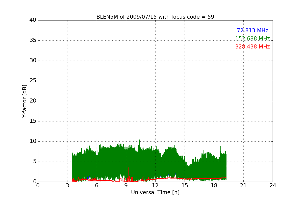Click the x-axis tick label '12'
The image size is (303, 202).
click(155, 186)
